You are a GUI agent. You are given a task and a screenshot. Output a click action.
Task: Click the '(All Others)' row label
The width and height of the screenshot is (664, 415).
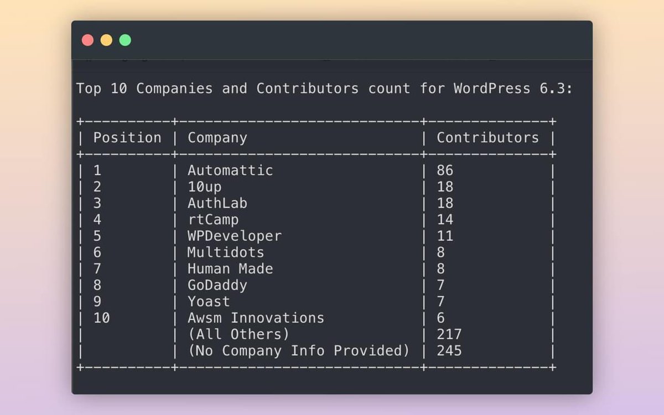[238, 335]
